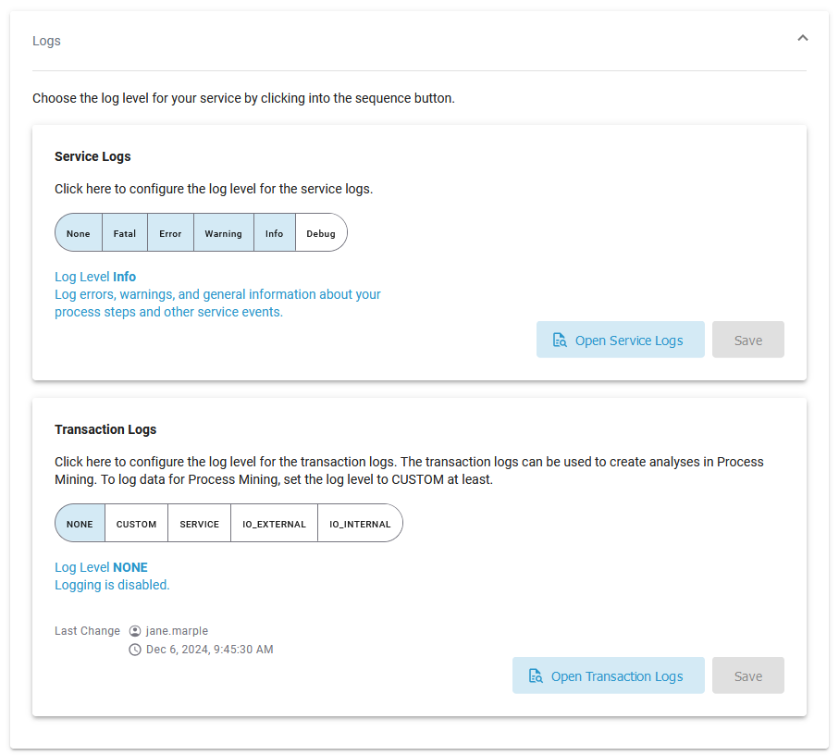
Task: Set service log level to Fatal
Action: coord(125,233)
